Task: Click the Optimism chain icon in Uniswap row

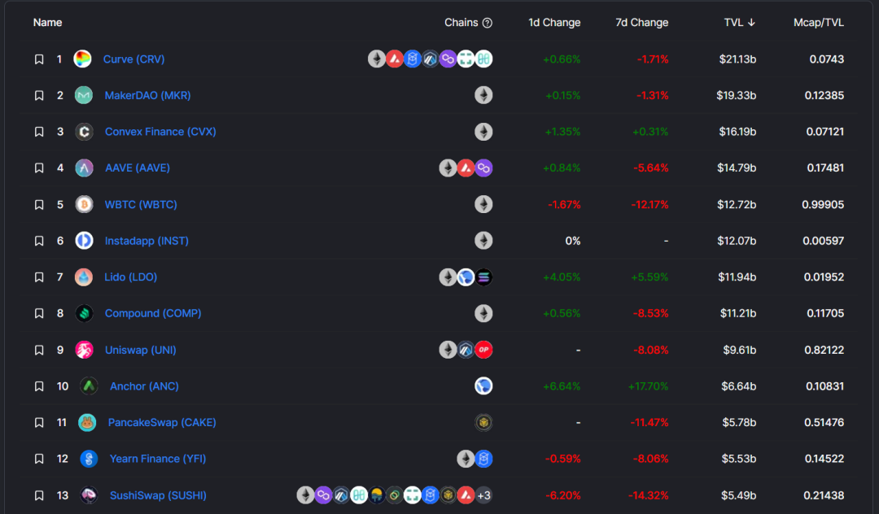Action: 483,350
